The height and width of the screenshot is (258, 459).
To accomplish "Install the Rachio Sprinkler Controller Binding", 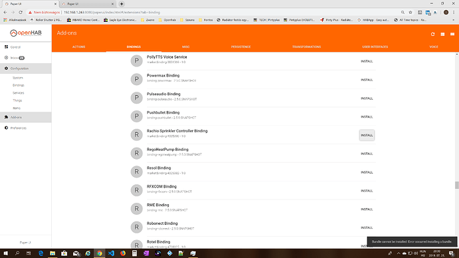I will click(x=367, y=135).
